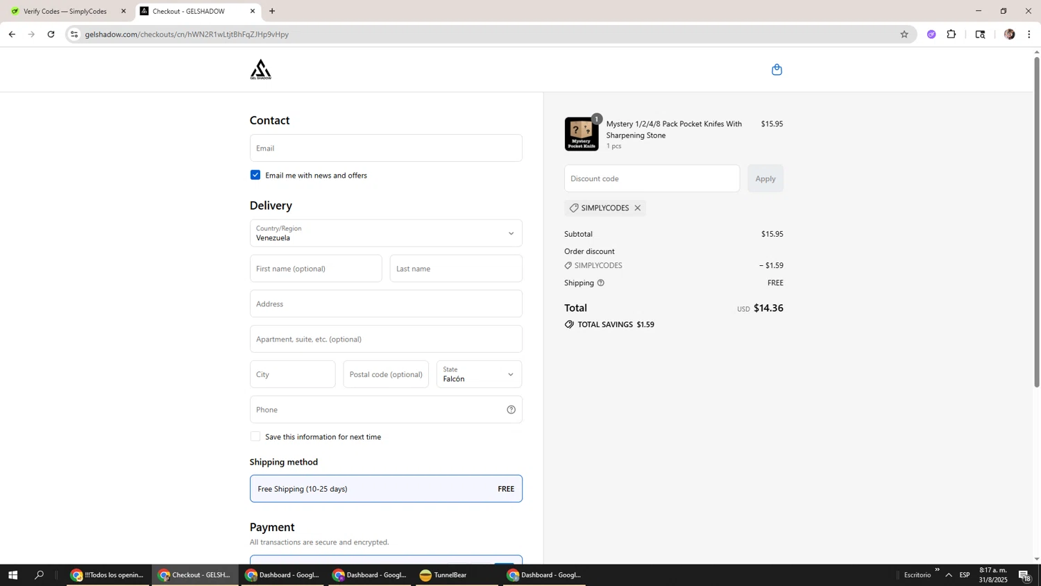
Task: Click the Last name field
Action: pos(456,269)
